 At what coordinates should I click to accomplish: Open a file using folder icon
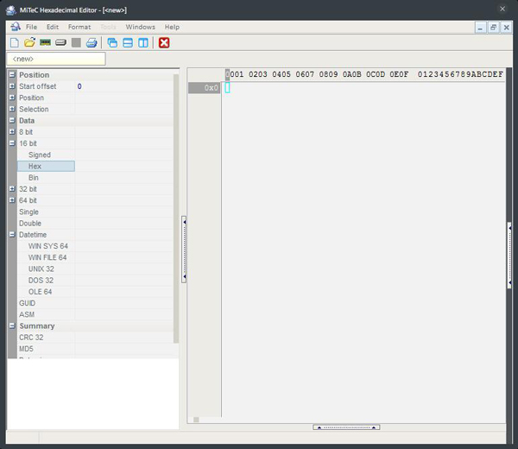pyautogui.click(x=29, y=42)
